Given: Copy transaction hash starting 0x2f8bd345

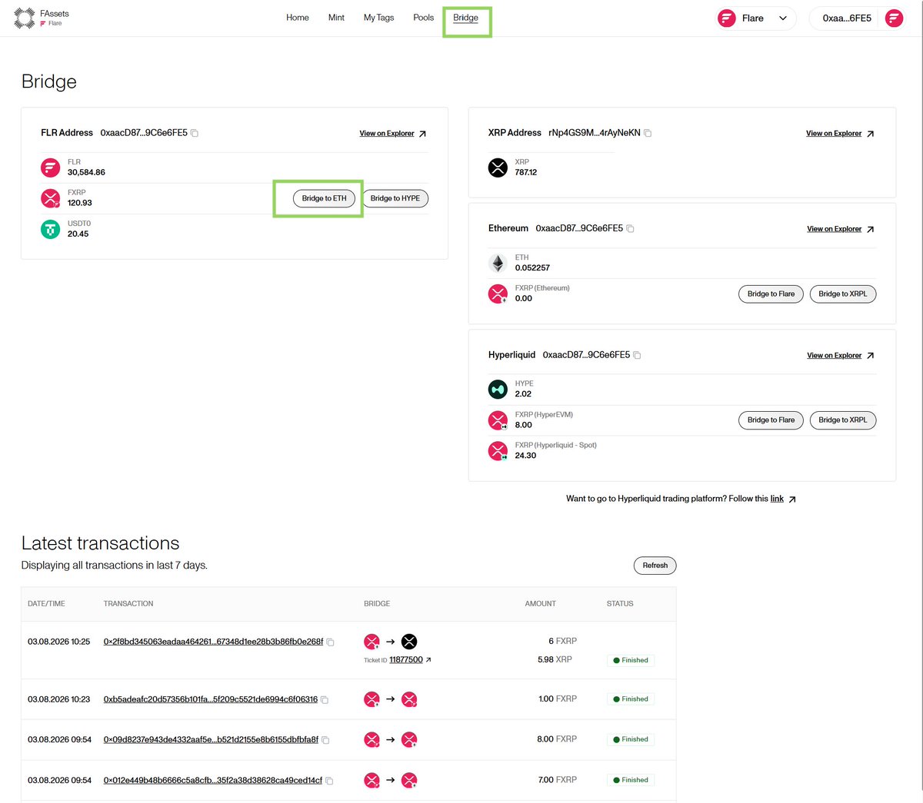Looking at the screenshot, I should tap(331, 642).
